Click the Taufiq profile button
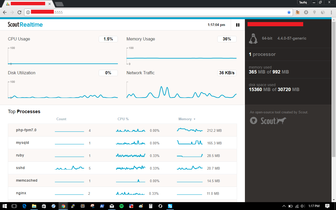This screenshot has height=210, width=336. tap(303, 2)
